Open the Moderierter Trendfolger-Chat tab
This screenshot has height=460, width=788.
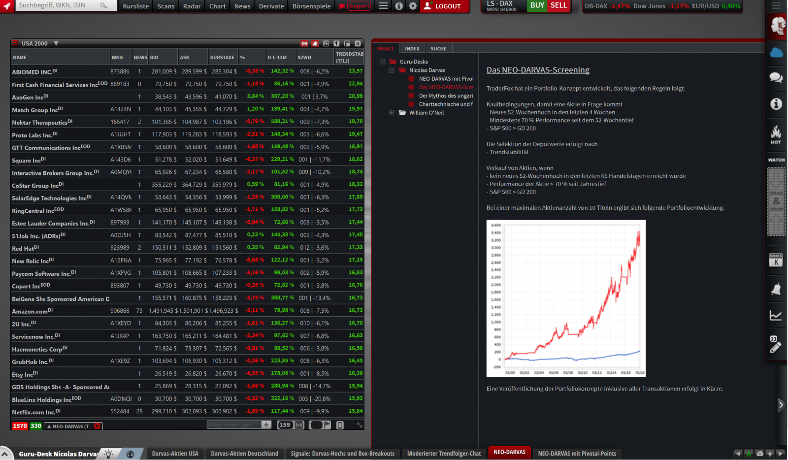coord(444,454)
